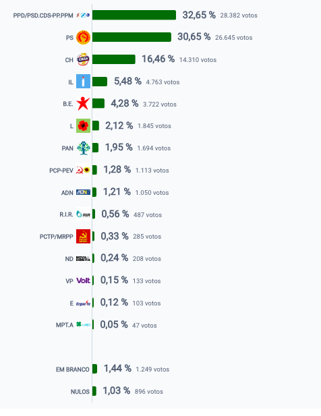Select the R.I.R. party logo
The height and width of the screenshot is (416, 321).
83,214
